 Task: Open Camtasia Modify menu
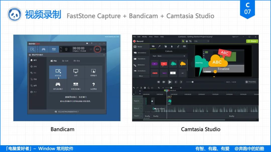[145, 37]
